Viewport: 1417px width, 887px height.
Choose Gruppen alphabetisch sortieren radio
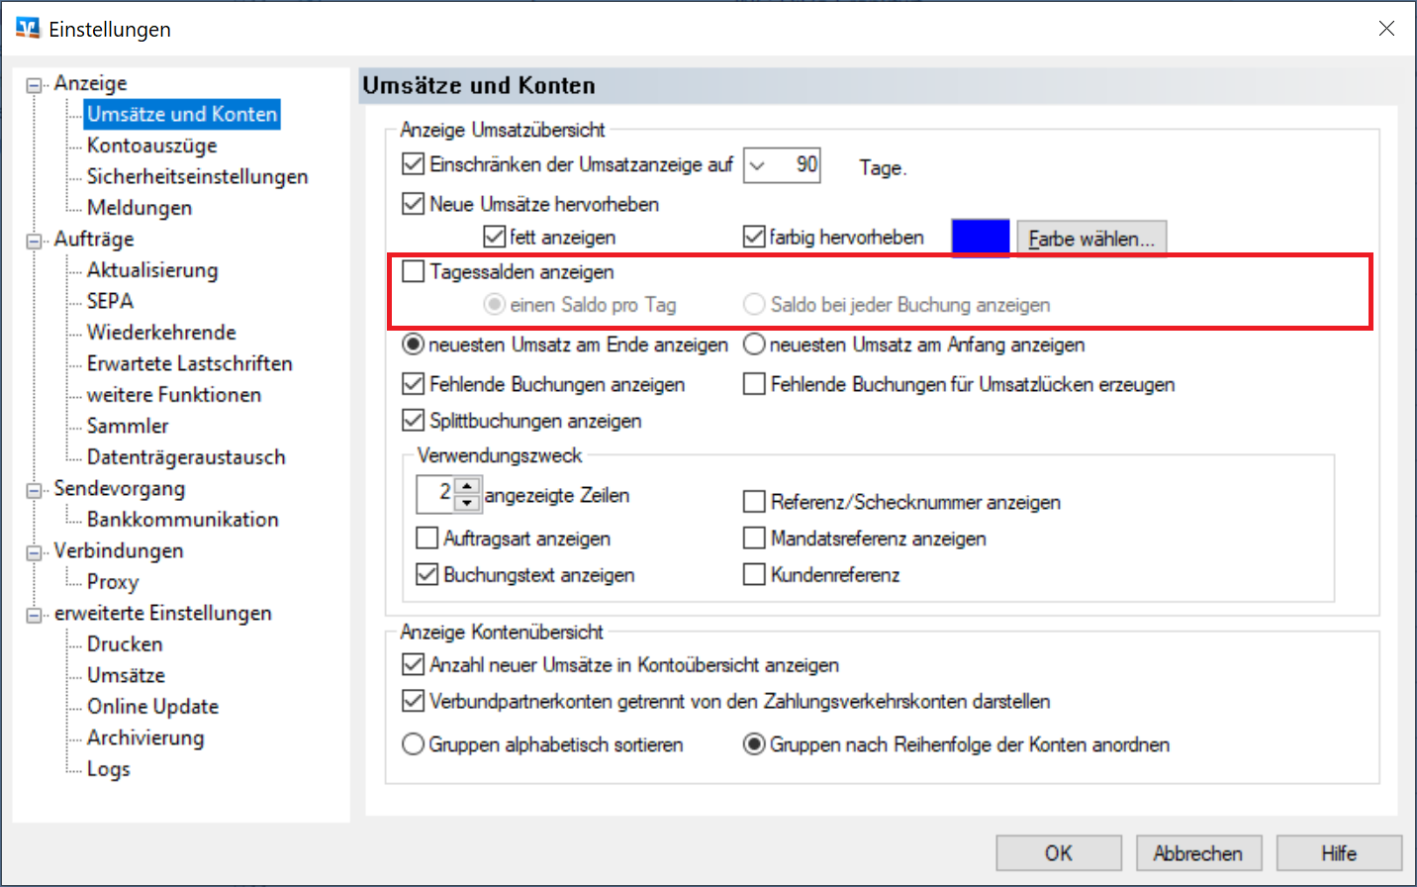(414, 744)
